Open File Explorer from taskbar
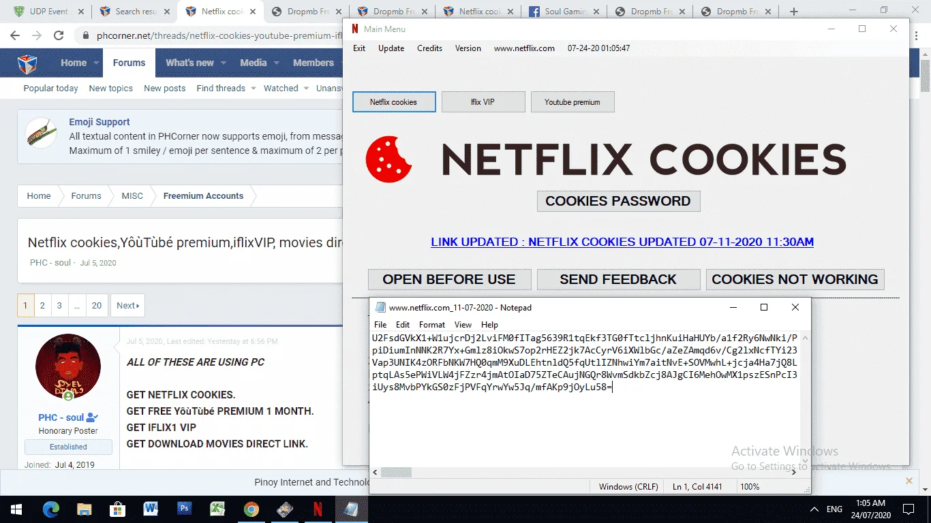The width and height of the screenshot is (931, 523). (x=85, y=509)
